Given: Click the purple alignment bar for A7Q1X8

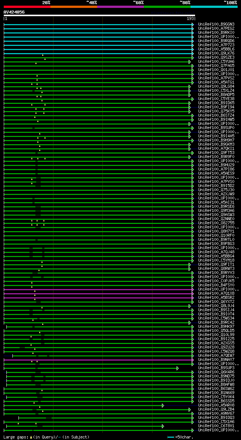Looking at the screenshot, I should pos(98,294).
